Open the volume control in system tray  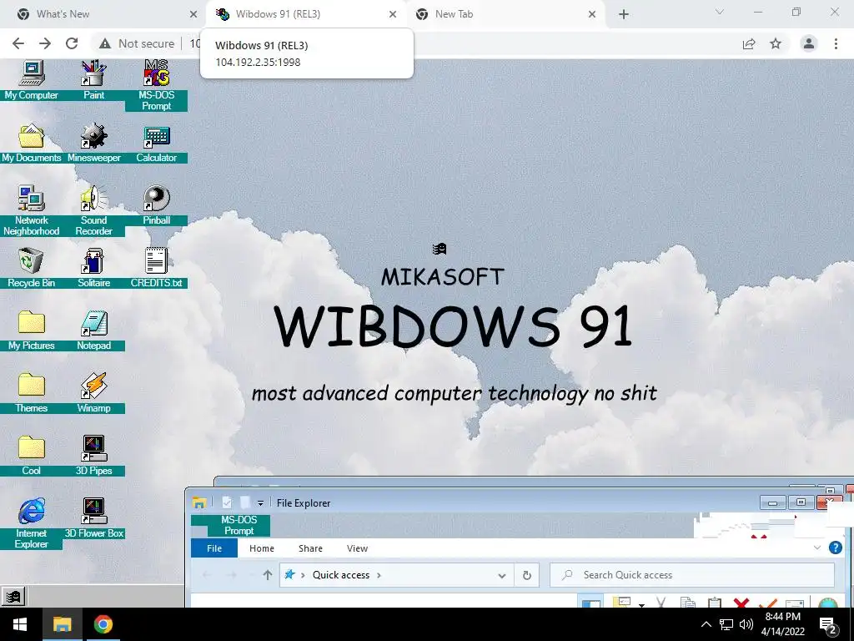pos(746,624)
